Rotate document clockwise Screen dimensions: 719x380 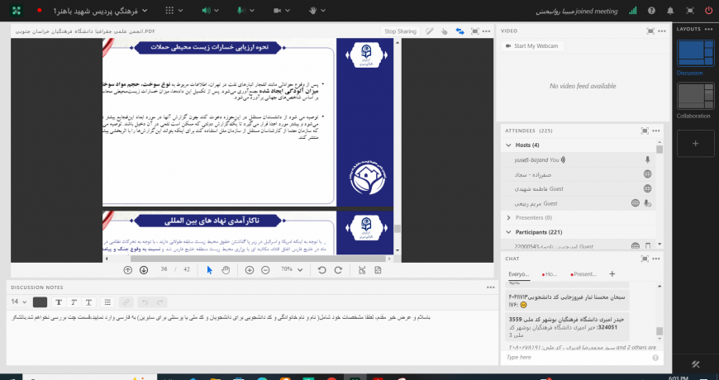click(338, 270)
